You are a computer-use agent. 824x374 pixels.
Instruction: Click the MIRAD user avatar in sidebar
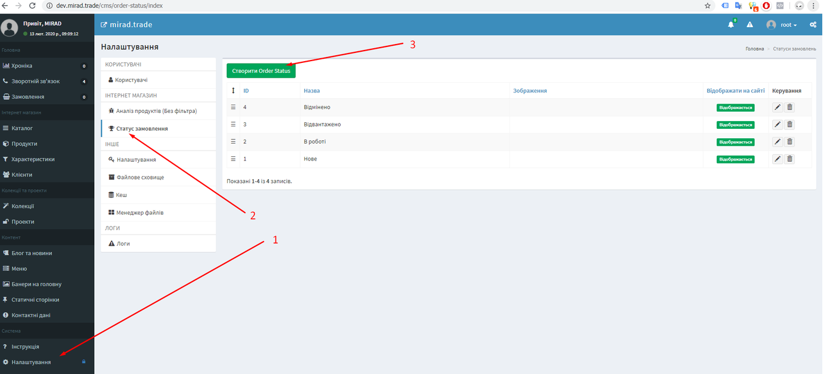click(9, 28)
